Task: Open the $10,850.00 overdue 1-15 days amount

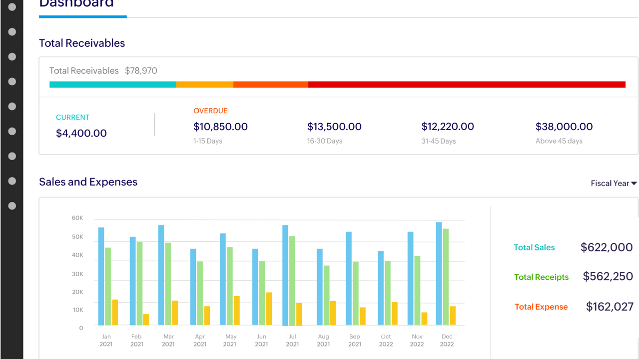Action: click(x=220, y=127)
